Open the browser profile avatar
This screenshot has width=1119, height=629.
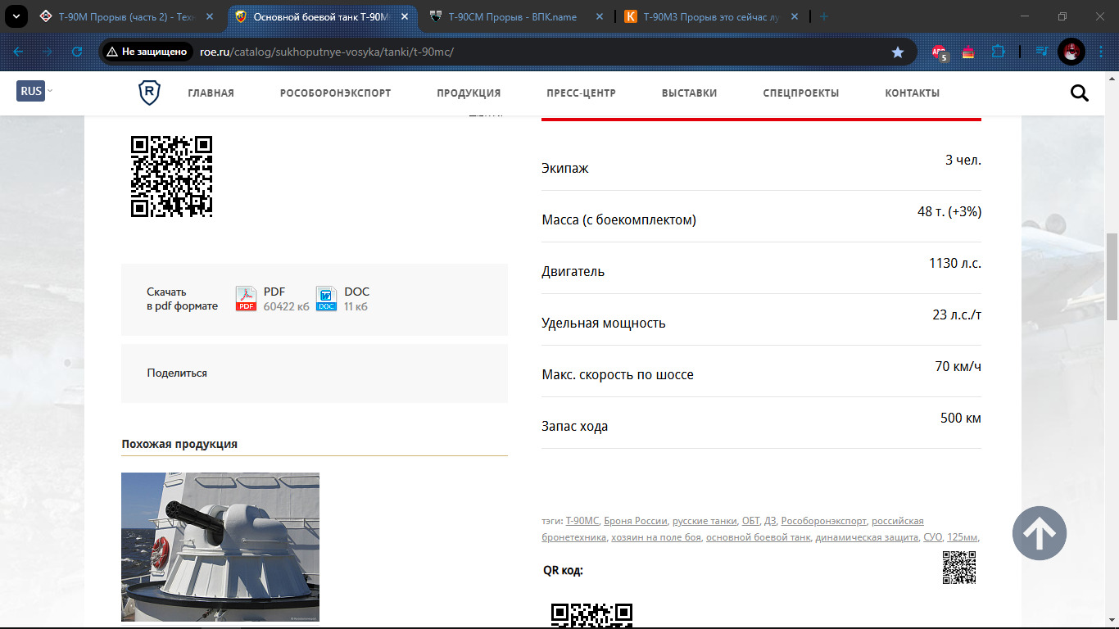(1071, 52)
